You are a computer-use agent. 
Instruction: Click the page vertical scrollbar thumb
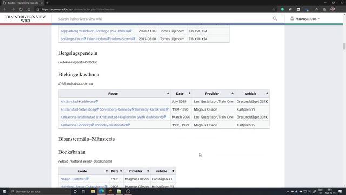tap(344, 47)
